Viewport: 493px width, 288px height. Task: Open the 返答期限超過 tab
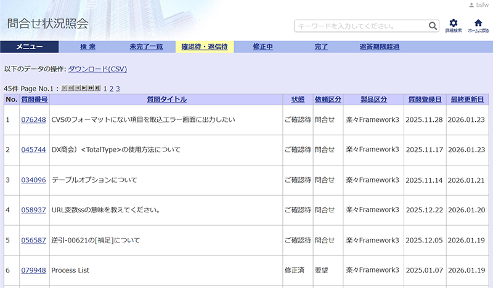(x=379, y=47)
